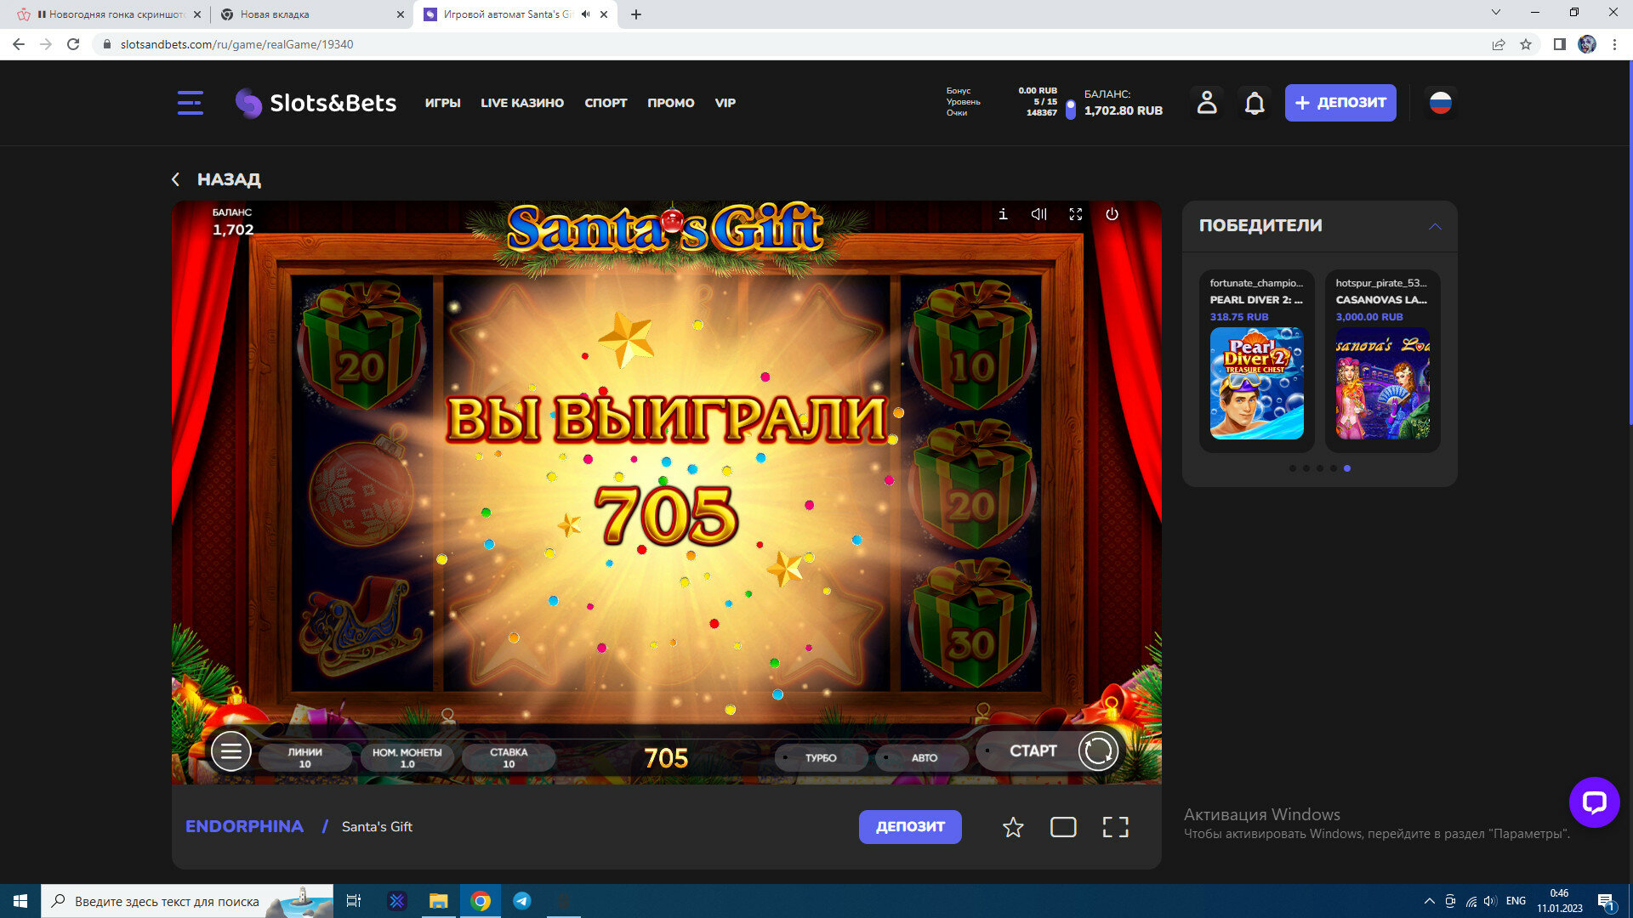Mute the game sound icon
The height and width of the screenshot is (918, 1633).
(x=1038, y=214)
